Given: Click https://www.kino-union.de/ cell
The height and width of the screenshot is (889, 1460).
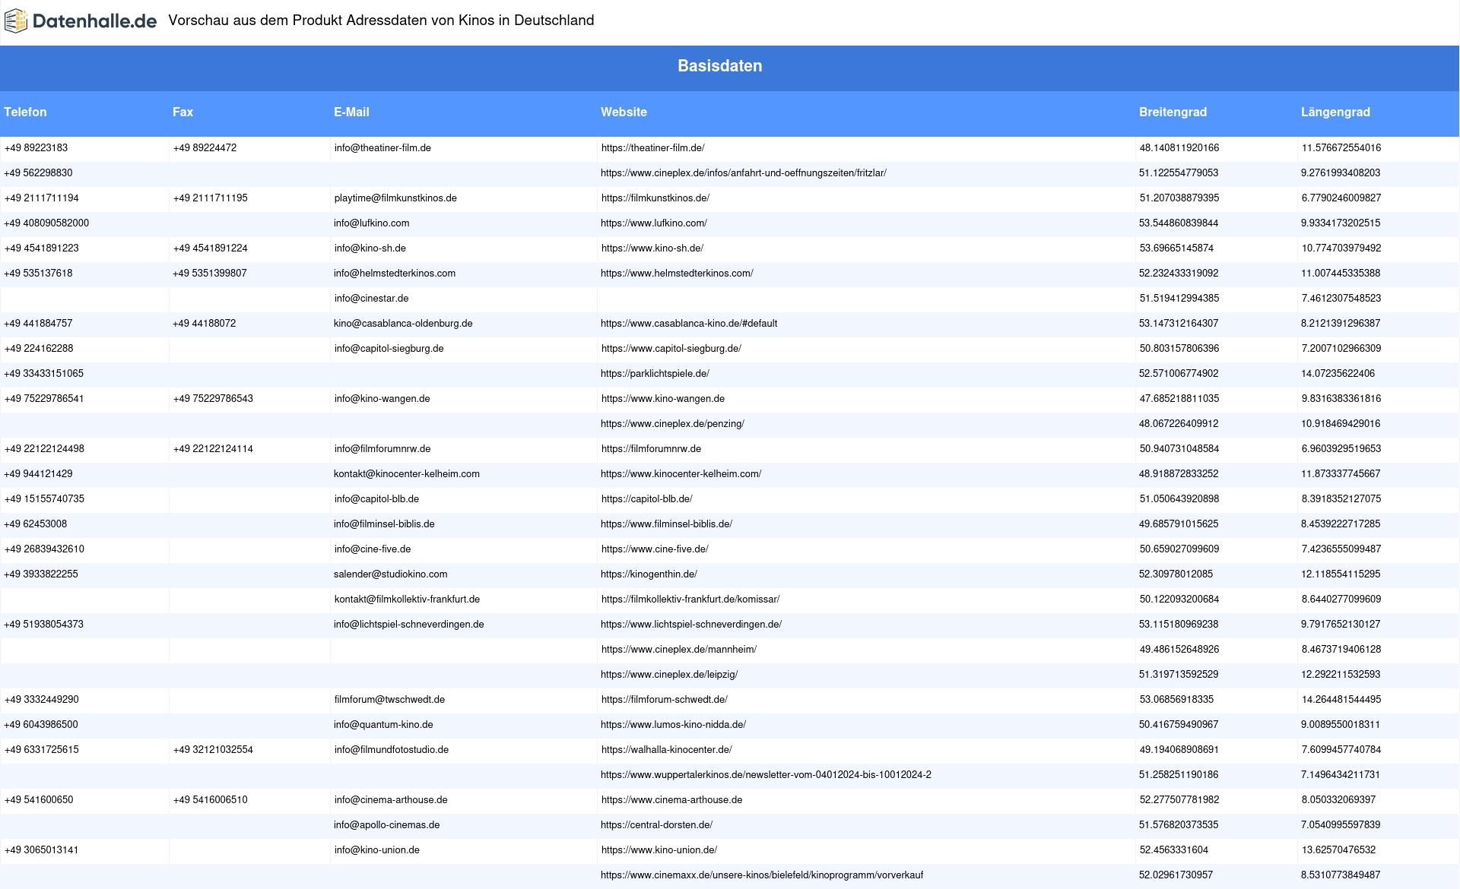Looking at the screenshot, I should point(659,850).
